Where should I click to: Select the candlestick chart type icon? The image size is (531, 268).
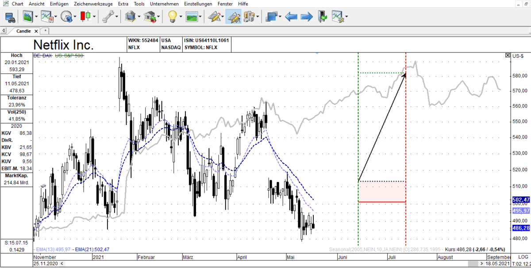click(86, 17)
